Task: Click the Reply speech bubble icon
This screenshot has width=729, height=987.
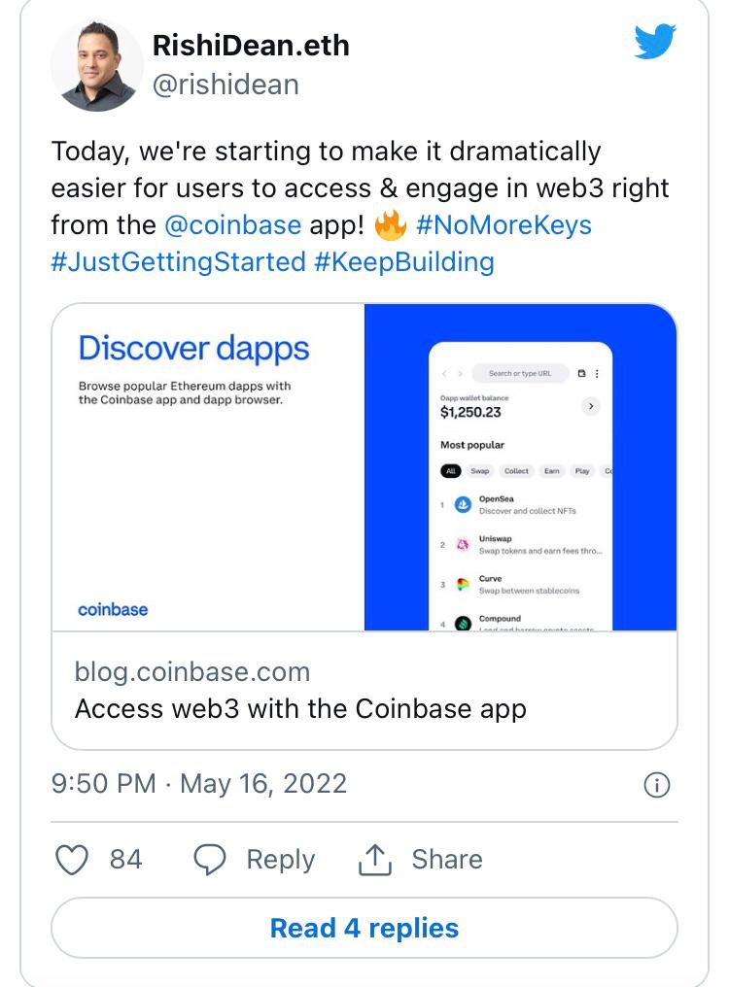Action: (x=210, y=860)
